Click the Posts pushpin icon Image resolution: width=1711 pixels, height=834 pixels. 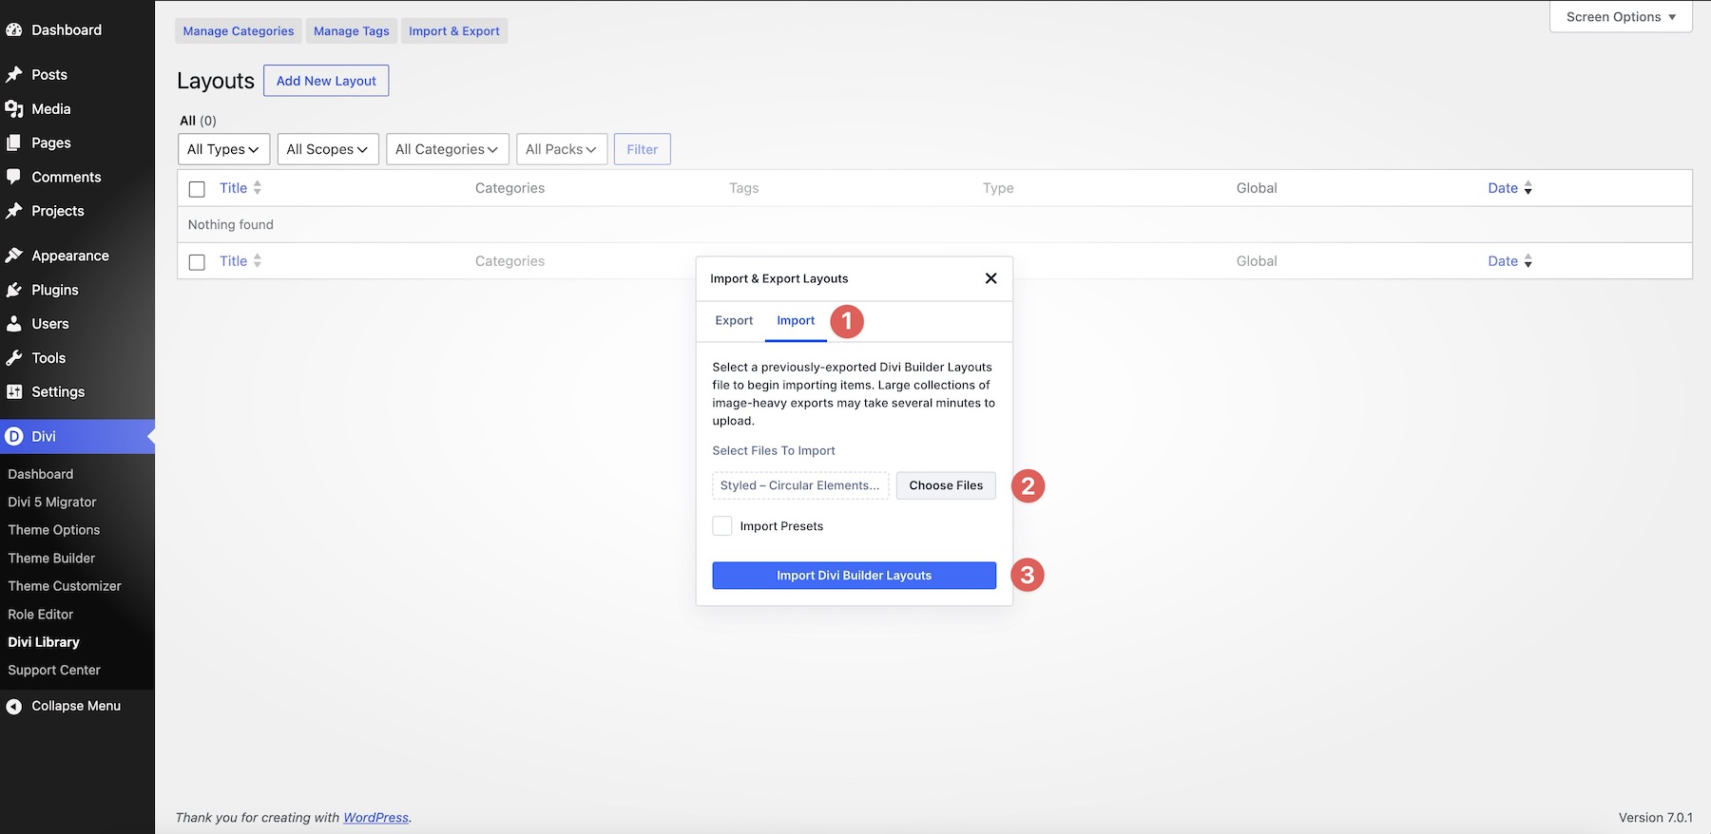[x=14, y=75]
